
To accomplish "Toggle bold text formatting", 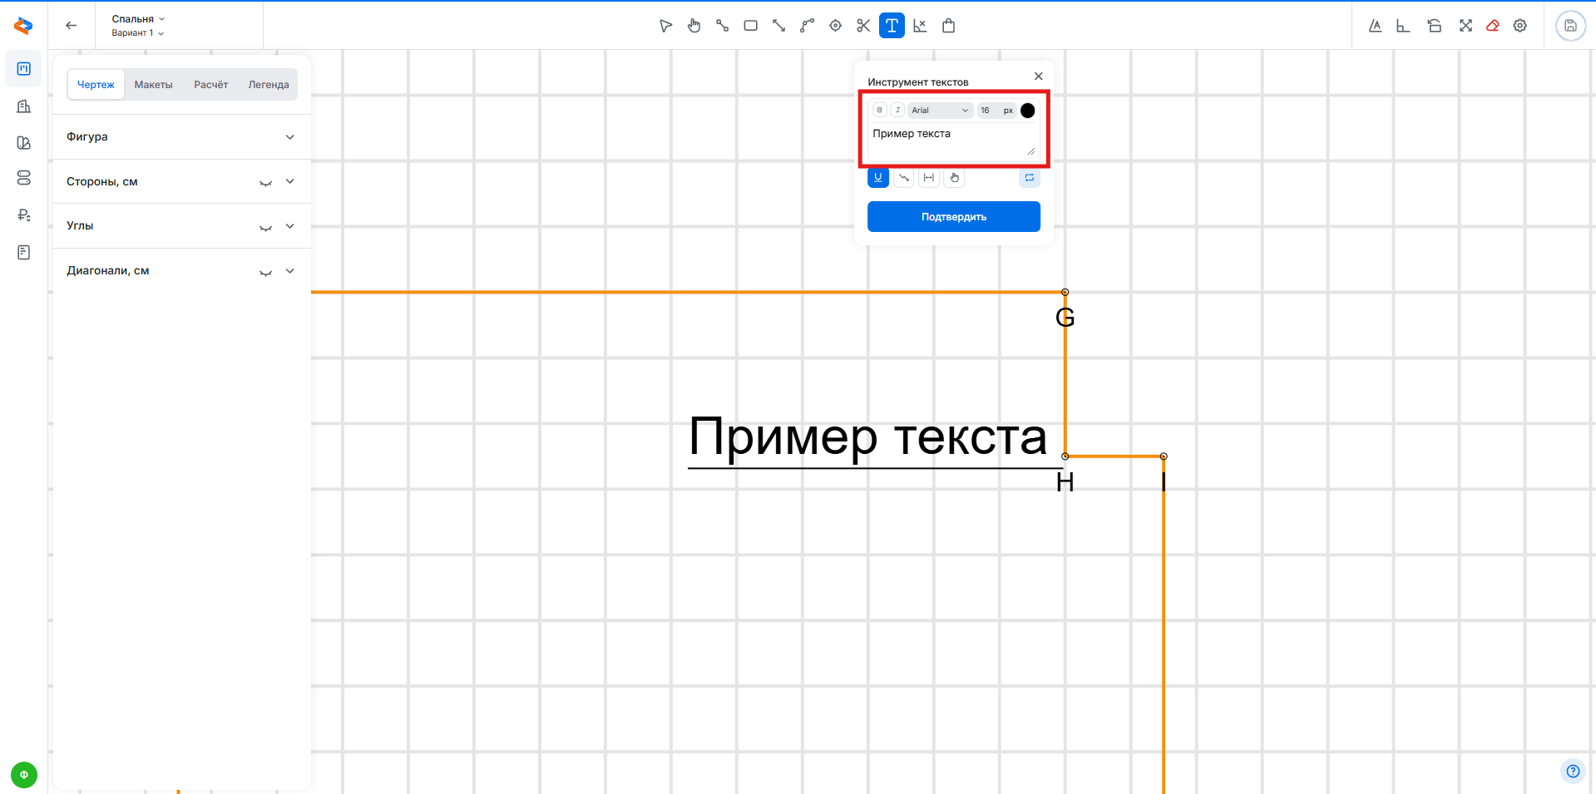I will pos(879,110).
